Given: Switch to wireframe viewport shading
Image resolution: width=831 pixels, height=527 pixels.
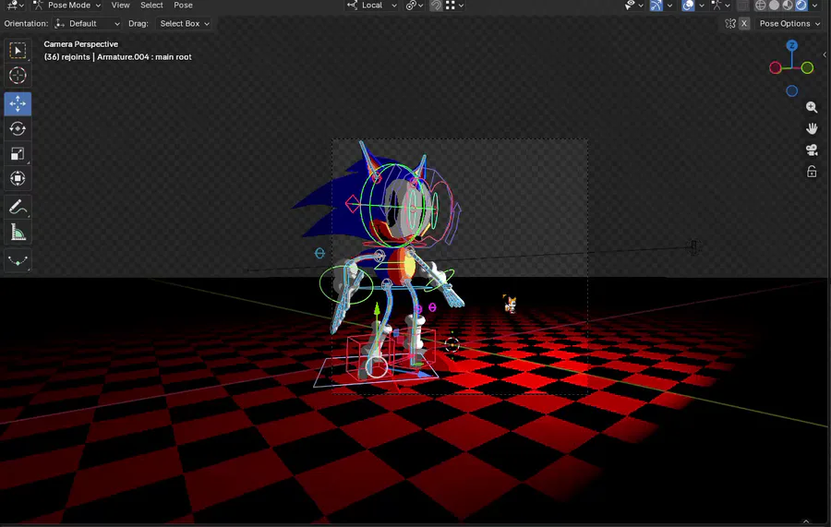Looking at the screenshot, I should pyautogui.click(x=761, y=6).
